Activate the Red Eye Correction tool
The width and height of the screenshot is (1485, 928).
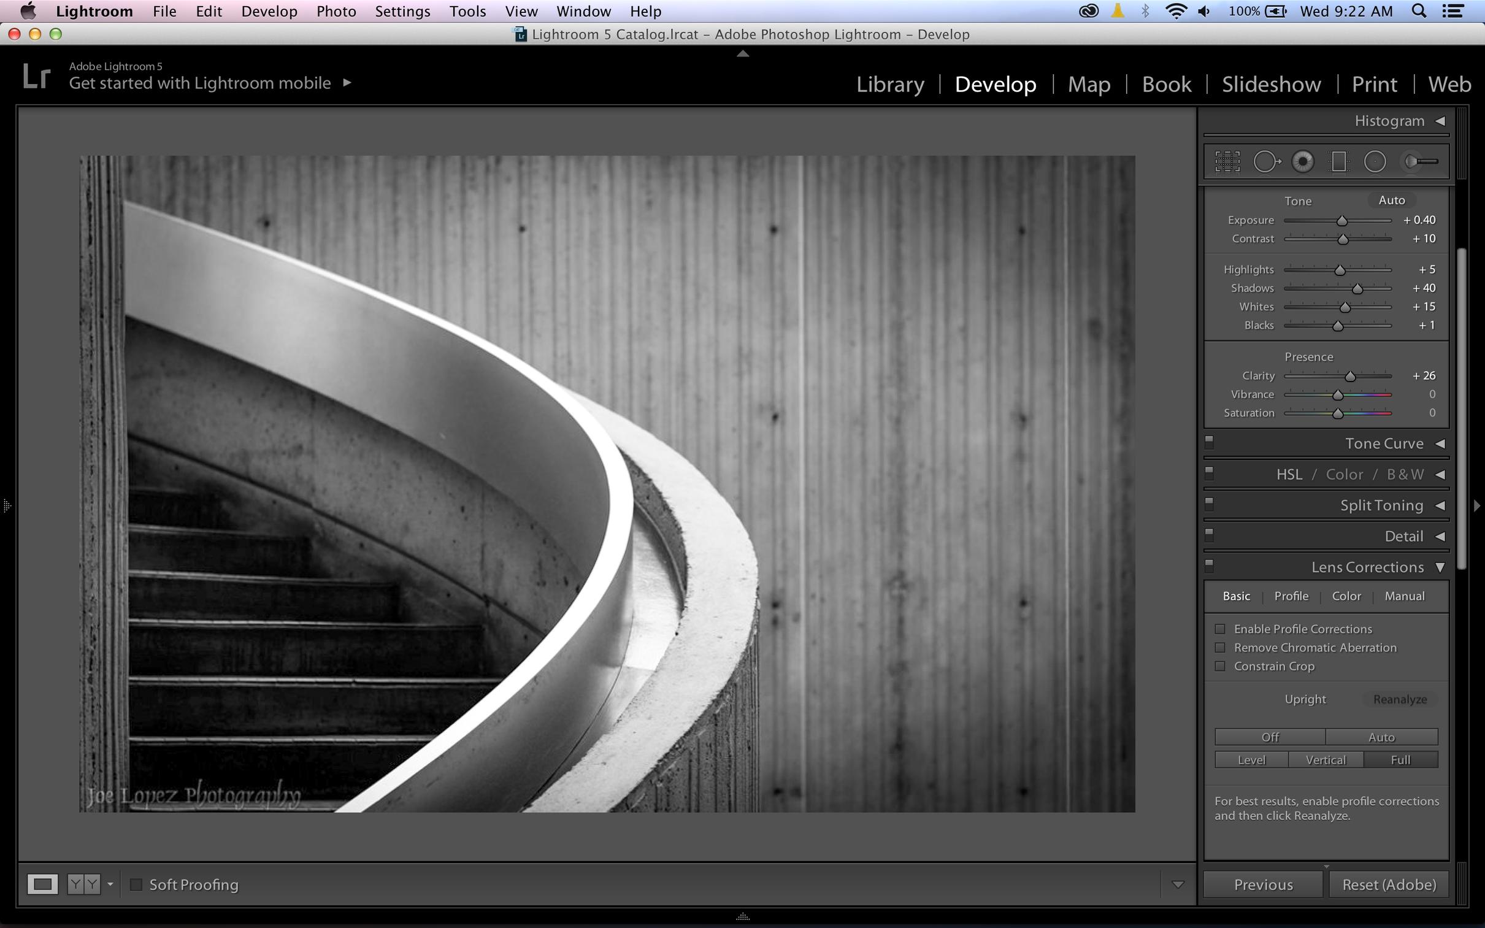[x=1303, y=162]
